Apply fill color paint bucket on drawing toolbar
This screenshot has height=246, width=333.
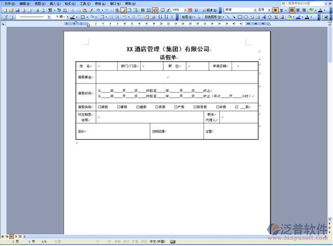coord(289,17)
